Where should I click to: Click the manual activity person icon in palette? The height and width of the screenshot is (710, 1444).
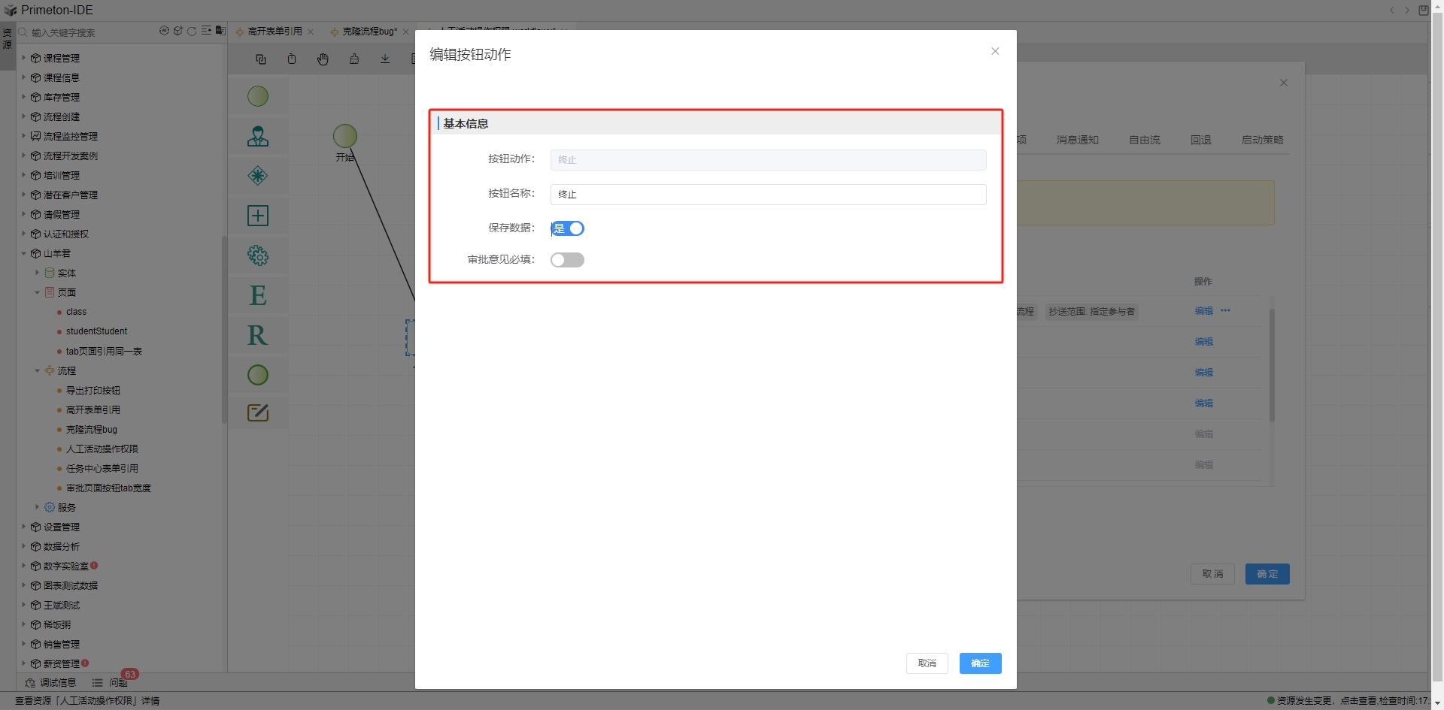258,137
